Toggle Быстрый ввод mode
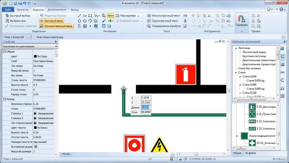Image resolution: width=289 pixels, height=163 pixels. (x=51, y=21)
